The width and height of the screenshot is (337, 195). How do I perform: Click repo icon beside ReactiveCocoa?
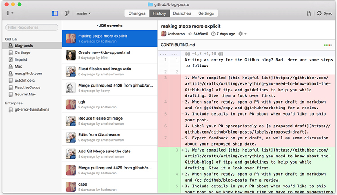click(10, 87)
